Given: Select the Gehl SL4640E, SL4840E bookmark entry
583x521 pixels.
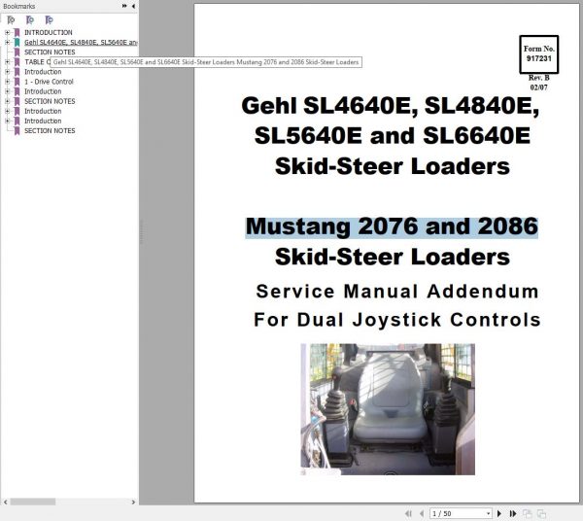Looking at the screenshot, I should (81, 42).
